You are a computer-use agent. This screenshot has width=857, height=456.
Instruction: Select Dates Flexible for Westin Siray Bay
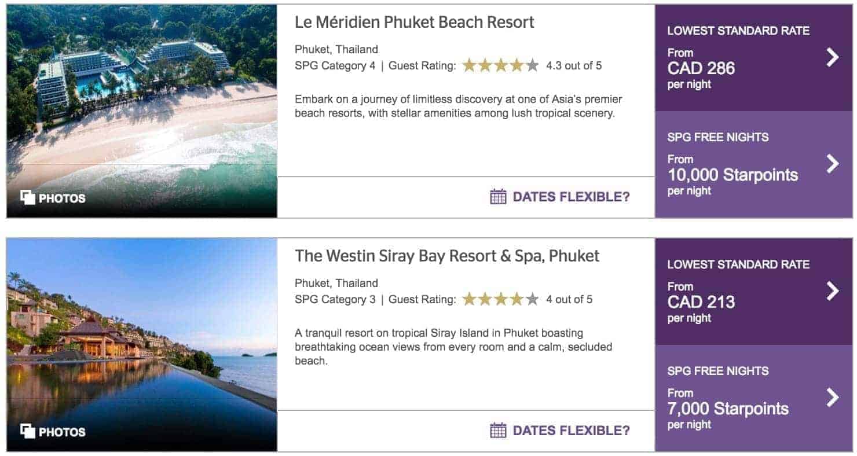coord(571,431)
